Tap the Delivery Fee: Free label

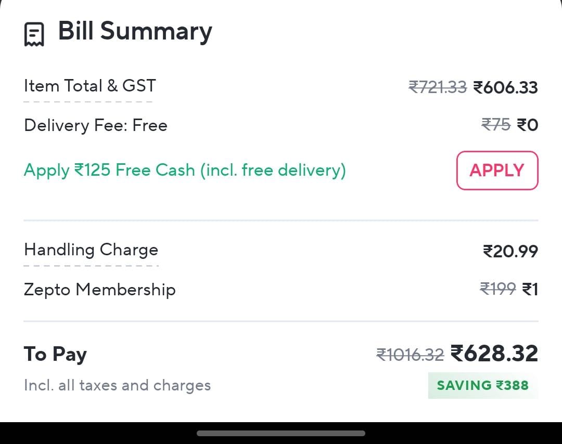(x=96, y=125)
